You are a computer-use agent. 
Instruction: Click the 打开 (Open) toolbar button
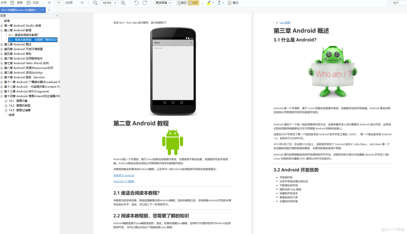coord(4,3)
